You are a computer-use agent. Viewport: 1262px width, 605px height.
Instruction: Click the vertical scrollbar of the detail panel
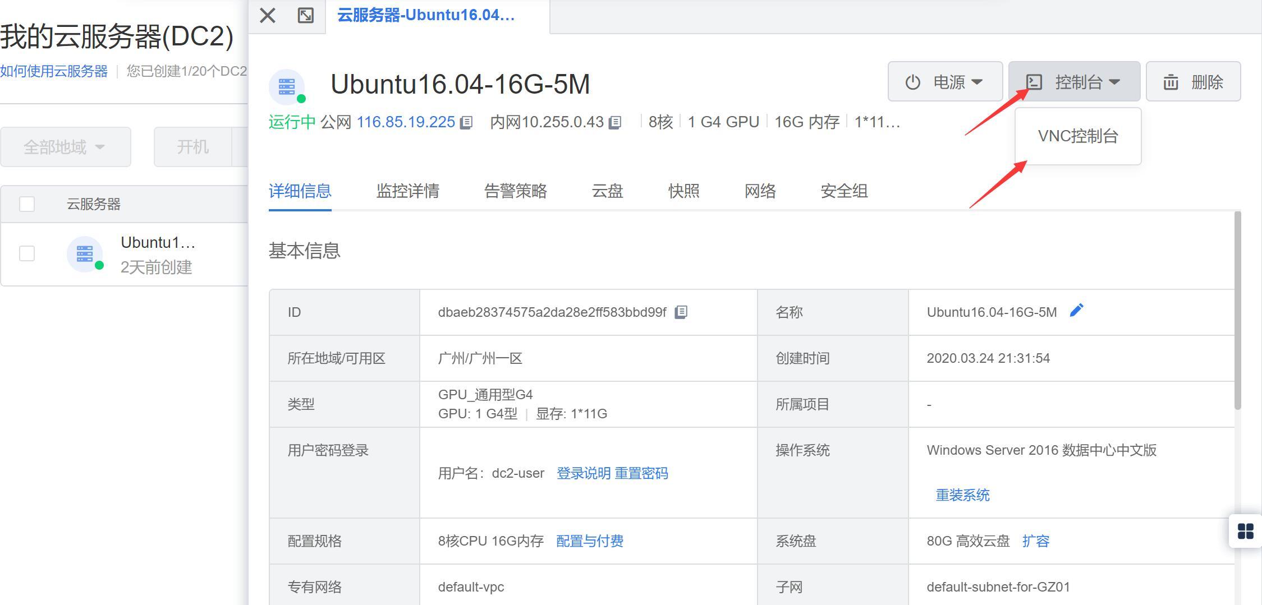click(1238, 310)
